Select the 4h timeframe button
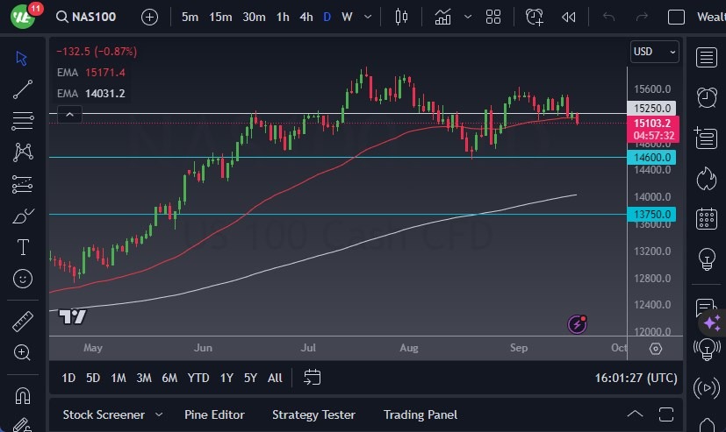The image size is (726, 432). click(305, 17)
